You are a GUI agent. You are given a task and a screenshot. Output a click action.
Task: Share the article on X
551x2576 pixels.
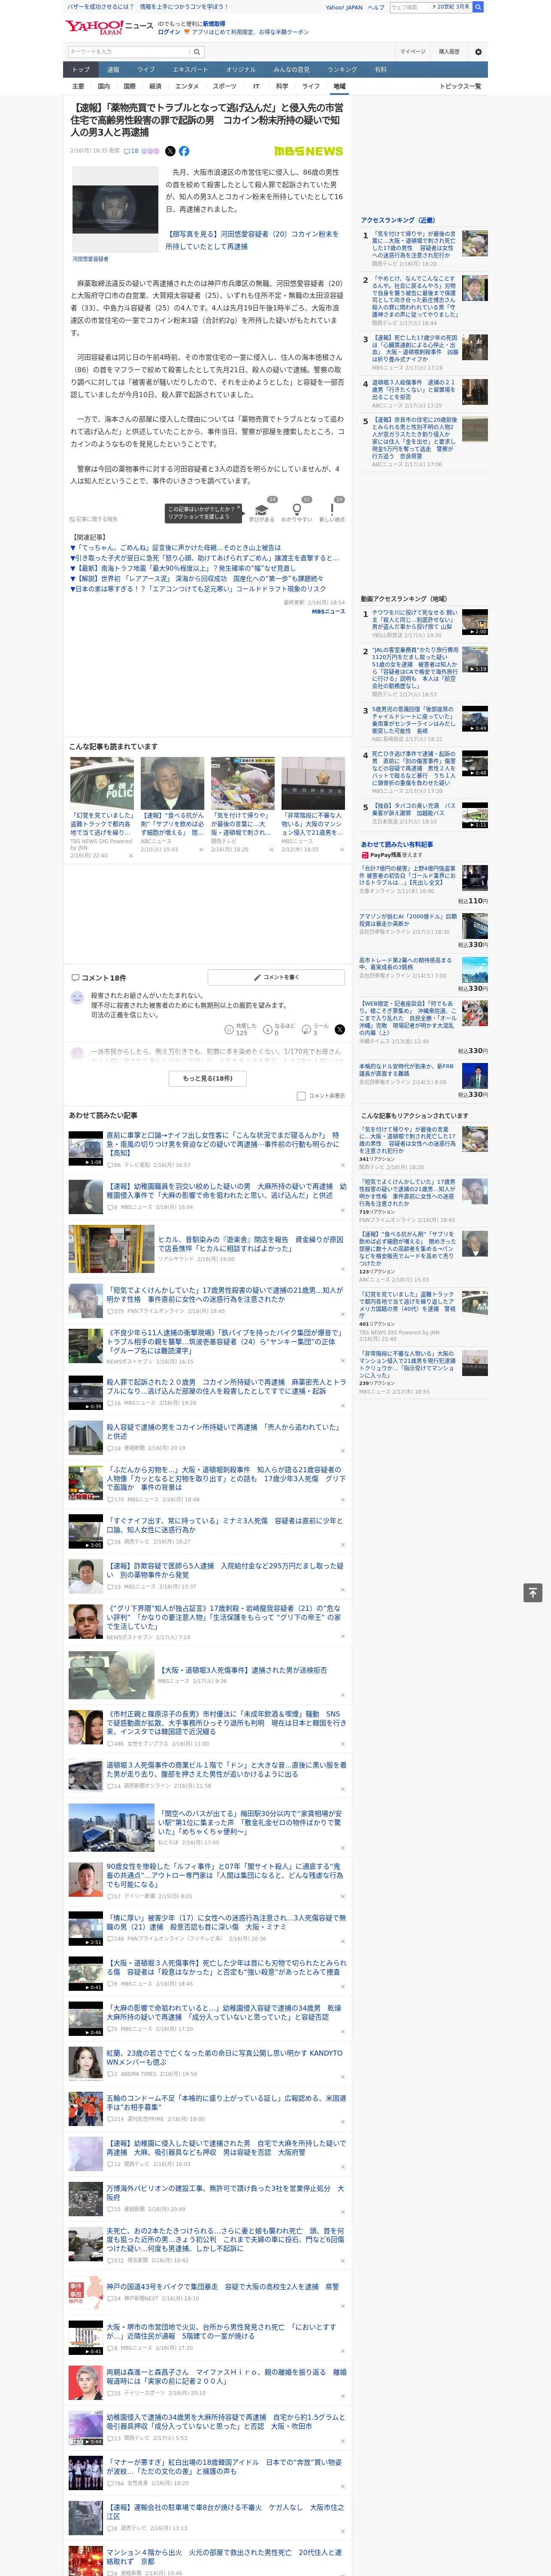click(x=170, y=151)
